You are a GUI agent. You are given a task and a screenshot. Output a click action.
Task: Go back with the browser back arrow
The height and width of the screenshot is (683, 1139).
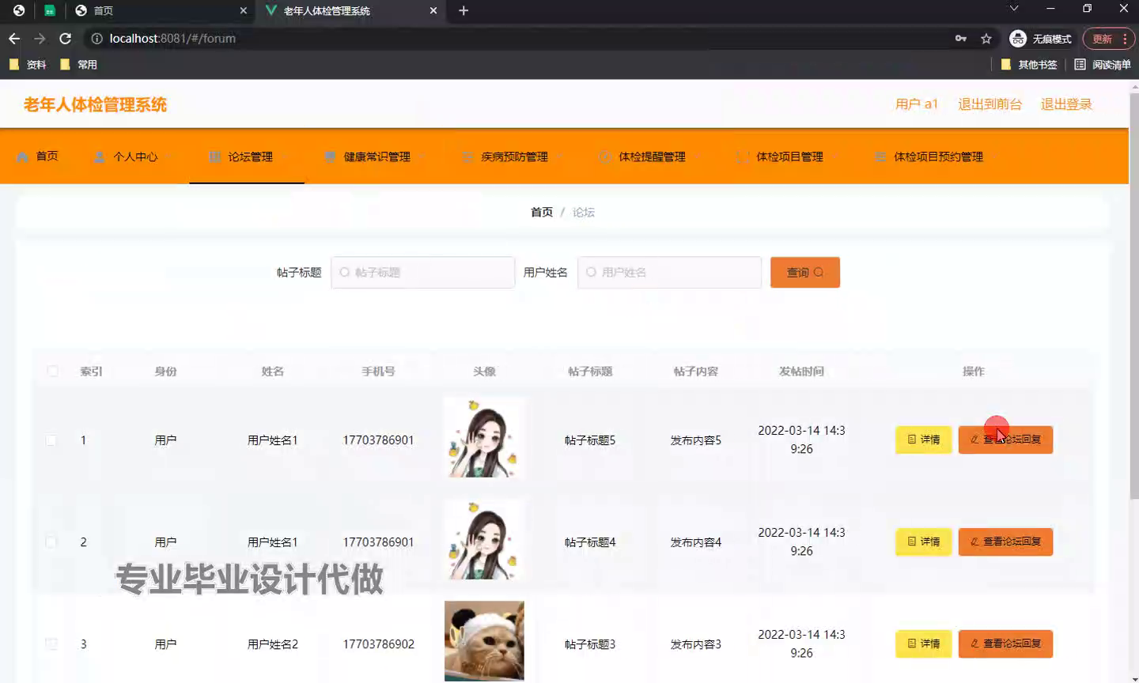[14, 38]
